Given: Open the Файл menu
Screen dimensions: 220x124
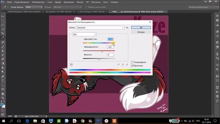Looking at the screenshot, I should tap(9, 2).
